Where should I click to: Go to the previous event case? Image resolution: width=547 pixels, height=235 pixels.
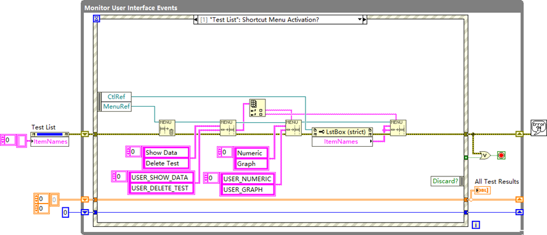pyautogui.click(x=195, y=20)
